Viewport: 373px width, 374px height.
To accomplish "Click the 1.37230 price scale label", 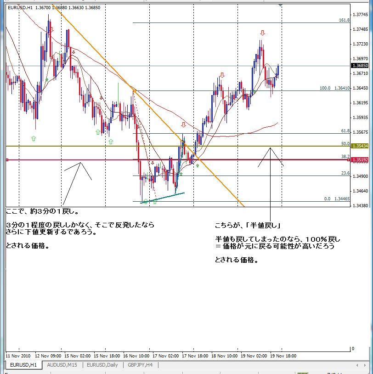I will pyautogui.click(x=360, y=44).
